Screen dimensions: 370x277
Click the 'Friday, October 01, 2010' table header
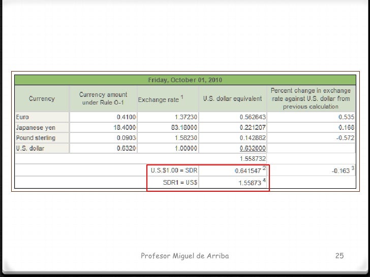pos(185,80)
